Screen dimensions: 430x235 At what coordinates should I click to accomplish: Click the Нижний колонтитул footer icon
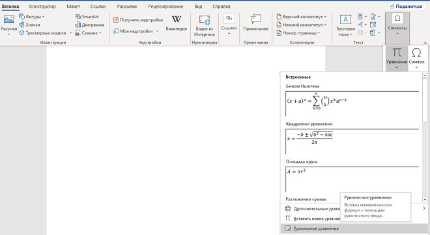pos(279,25)
